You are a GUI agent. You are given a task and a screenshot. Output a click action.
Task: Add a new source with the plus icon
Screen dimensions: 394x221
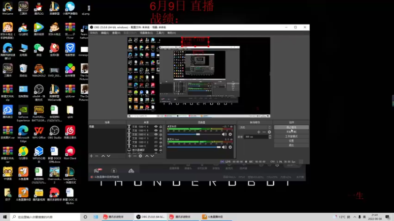pyautogui.click(x=130, y=156)
